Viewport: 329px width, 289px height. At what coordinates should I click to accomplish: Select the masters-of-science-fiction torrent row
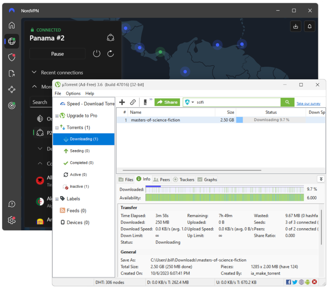(x=221, y=120)
